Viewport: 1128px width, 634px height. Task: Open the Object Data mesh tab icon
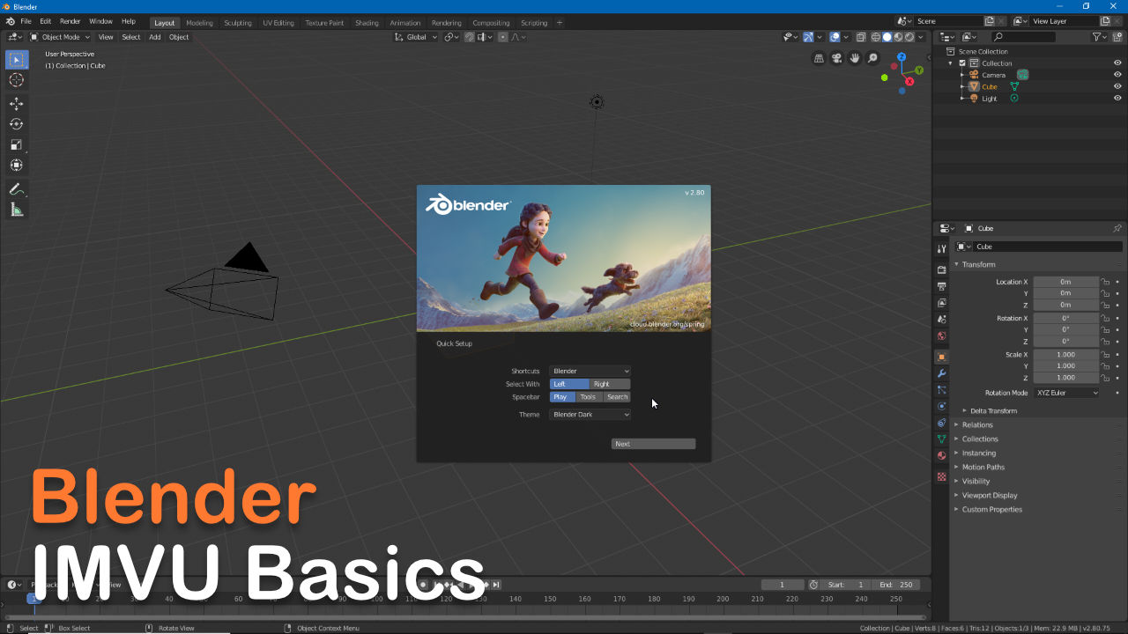[x=942, y=439]
